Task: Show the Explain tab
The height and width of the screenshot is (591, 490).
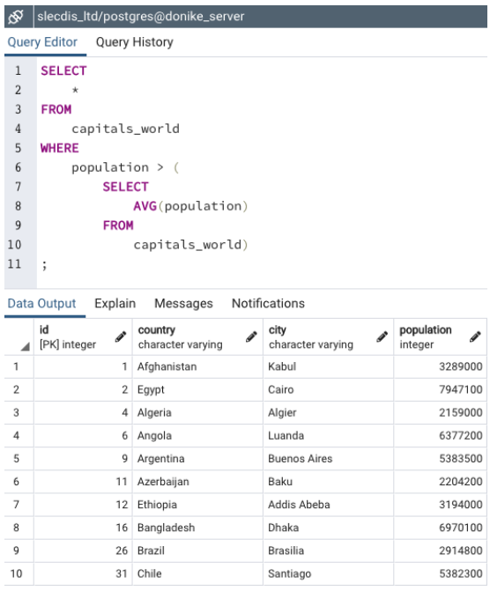Action: click(x=115, y=303)
